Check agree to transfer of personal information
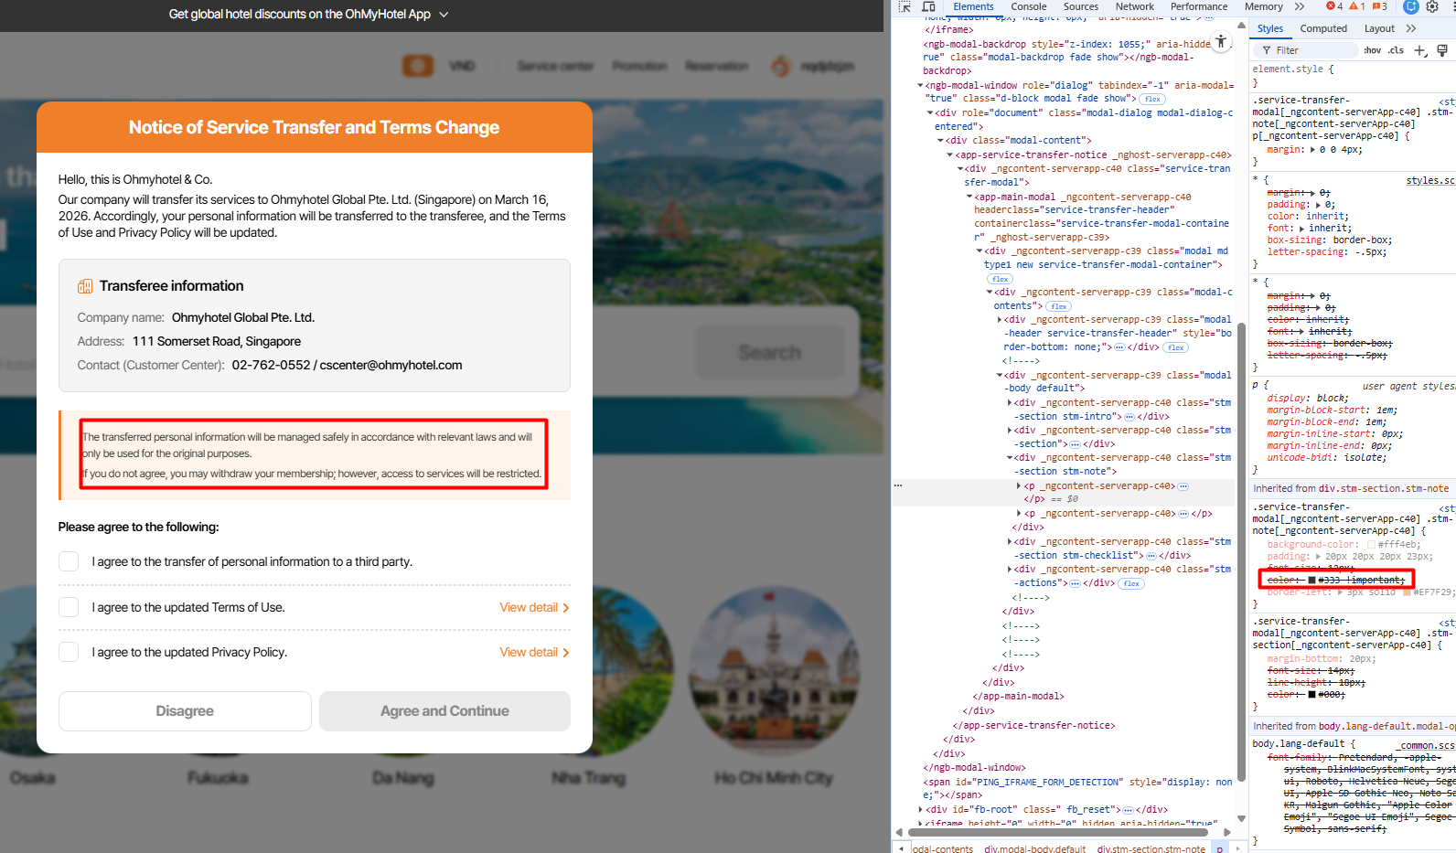 click(69, 561)
